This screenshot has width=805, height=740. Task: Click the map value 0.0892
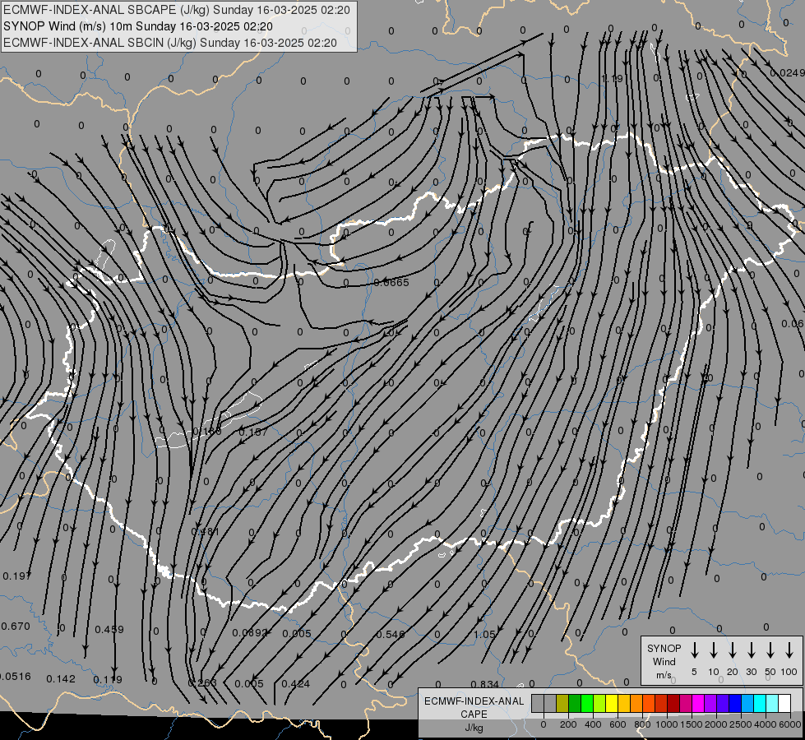click(x=250, y=632)
